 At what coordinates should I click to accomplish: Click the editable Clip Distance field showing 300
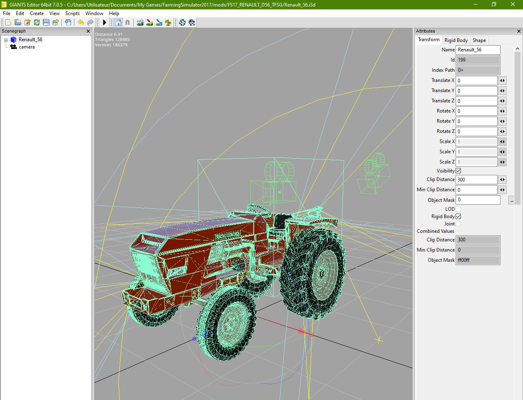point(476,179)
